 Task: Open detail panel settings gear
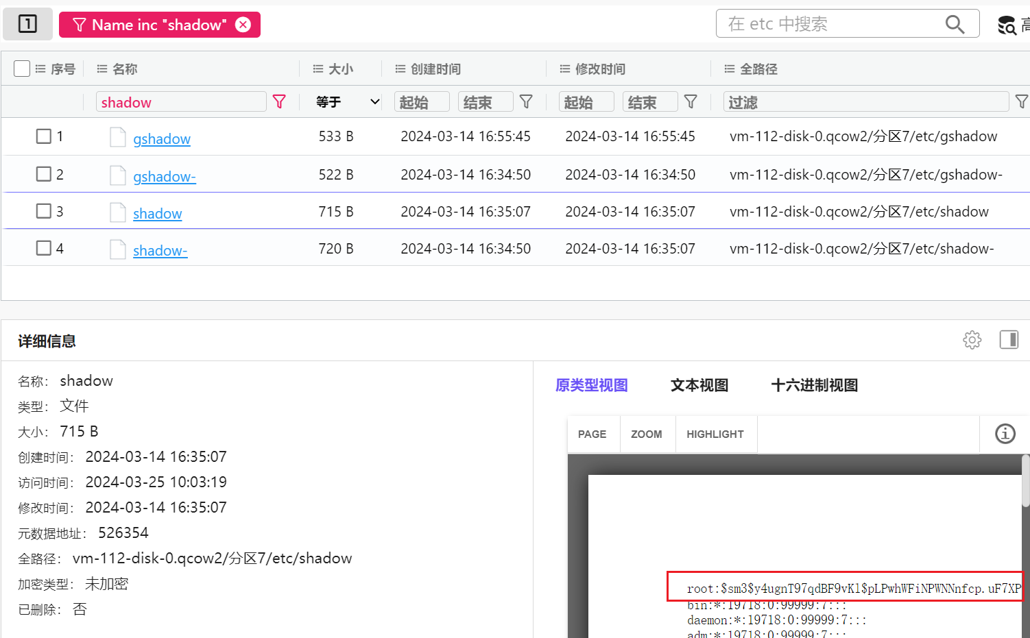[972, 340]
